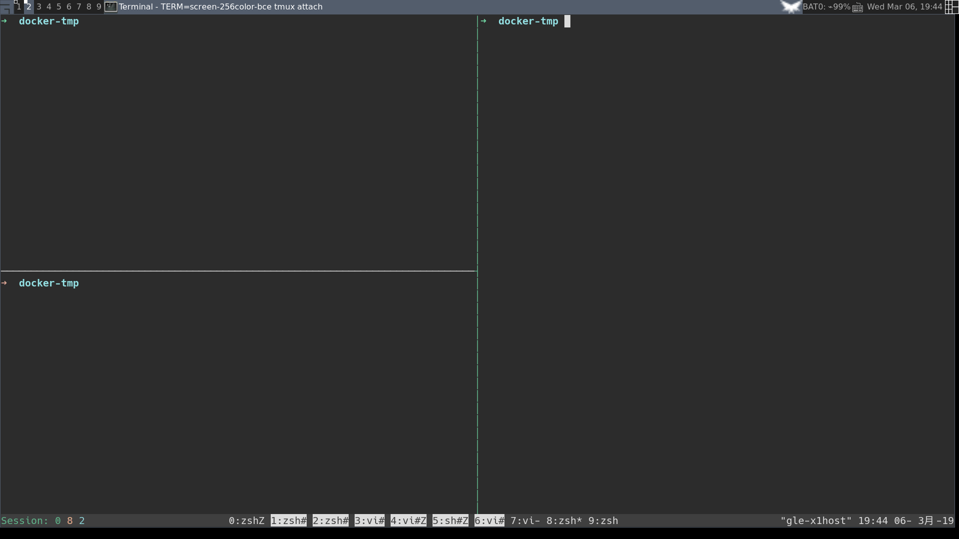Click the butterfly icon in the system tray

(x=791, y=6)
